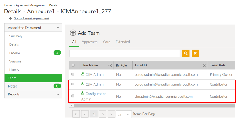This screenshot has height=120, width=240.
Task: Click the Primary Owner CLM Admin user icon
Action: click(x=83, y=74)
